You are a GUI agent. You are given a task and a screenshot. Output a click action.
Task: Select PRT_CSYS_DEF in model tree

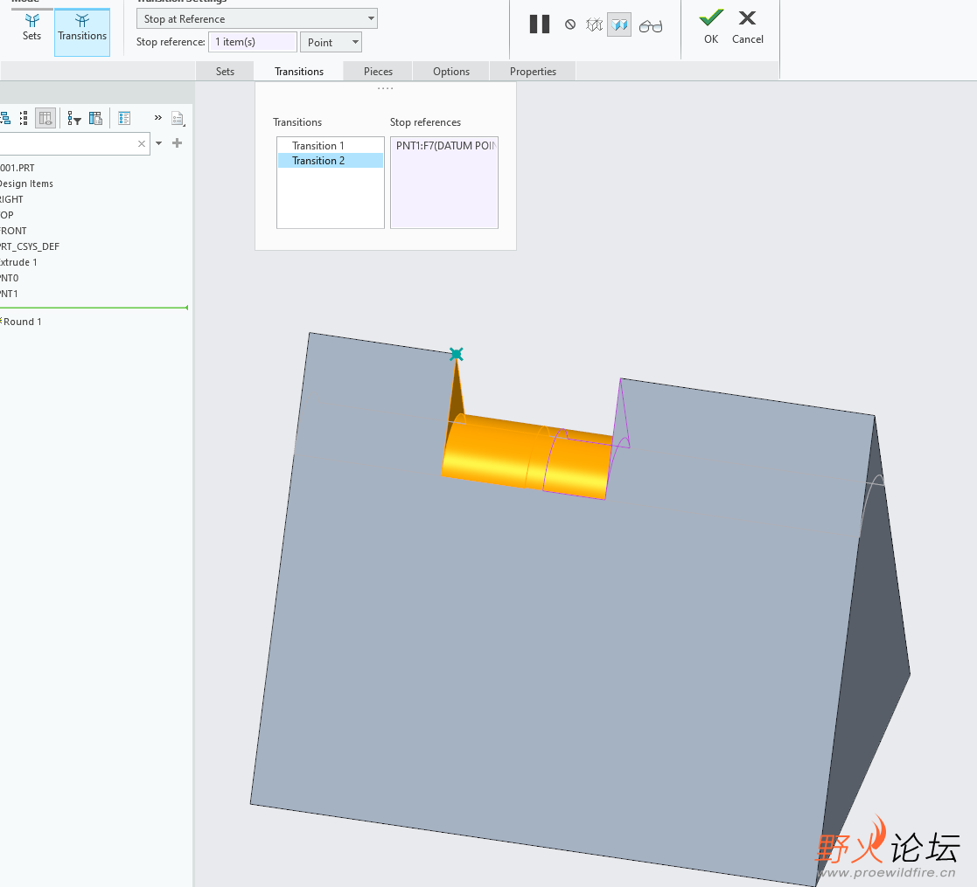click(x=29, y=246)
